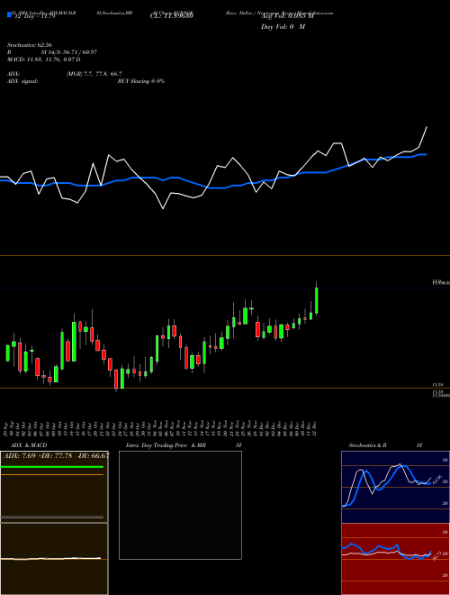Click the white price line's final peak
Screen dimensions: 450x595
[x=427, y=127]
